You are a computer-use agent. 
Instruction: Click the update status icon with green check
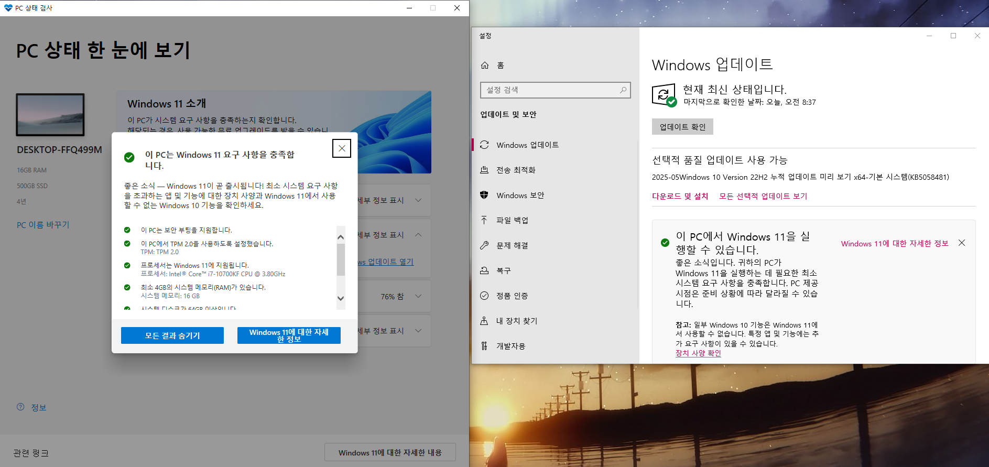pos(664,95)
